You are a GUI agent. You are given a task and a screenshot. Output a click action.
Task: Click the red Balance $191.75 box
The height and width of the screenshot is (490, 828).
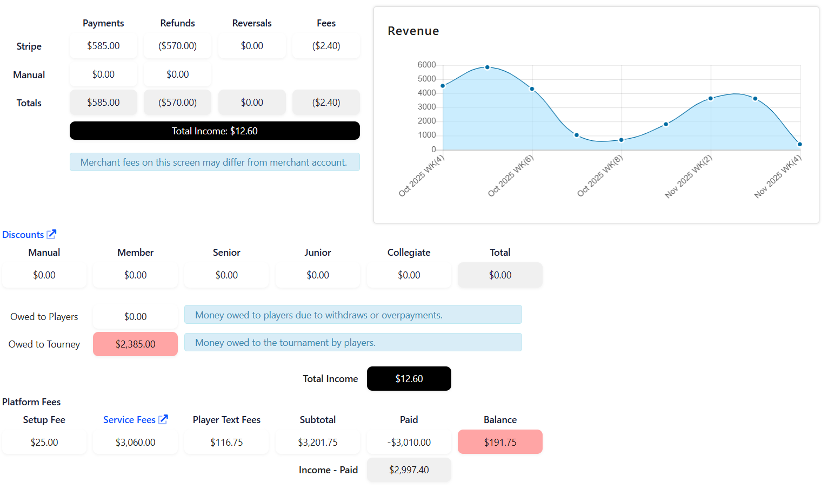500,443
